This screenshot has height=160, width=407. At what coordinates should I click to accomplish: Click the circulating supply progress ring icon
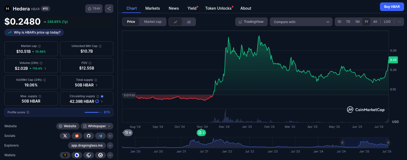[97, 101]
